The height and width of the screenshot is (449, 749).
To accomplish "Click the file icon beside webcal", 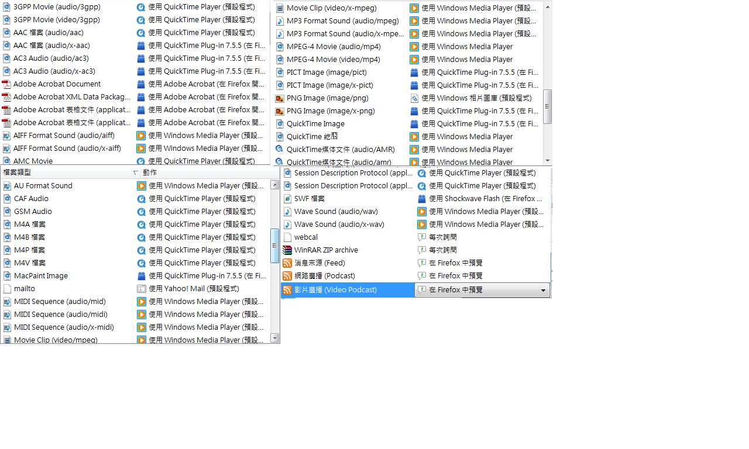I will point(287,237).
